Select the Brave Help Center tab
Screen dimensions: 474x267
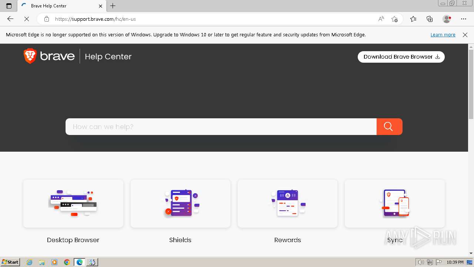61,6
